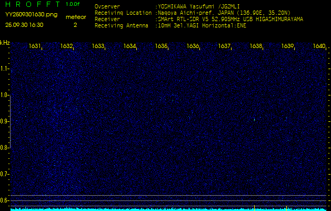Click the meteor count value 2
The width and height of the screenshot is (331, 211).
tap(75, 24)
